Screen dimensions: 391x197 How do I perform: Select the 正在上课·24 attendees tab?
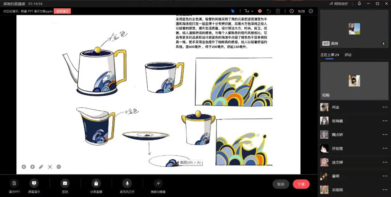330,55
